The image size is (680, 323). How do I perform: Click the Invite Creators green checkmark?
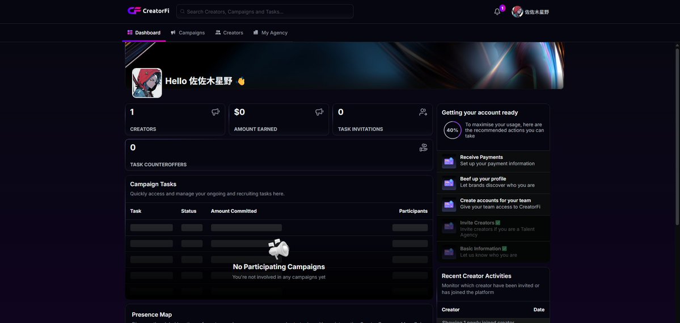tap(498, 223)
